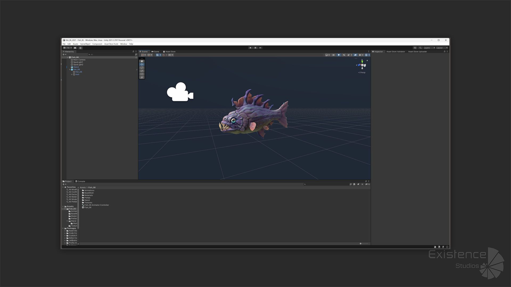Open the Component menu
Image resolution: width=511 pixels, height=287 pixels.
(x=97, y=44)
